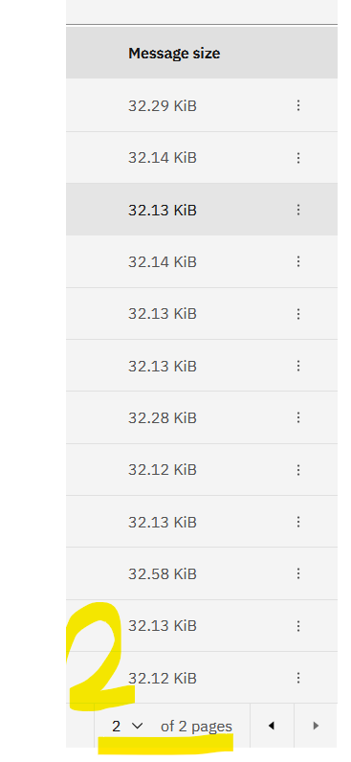The image size is (351, 762).
Task: Open overflow menu on highlighted 32.13 KiB row
Action: (x=298, y=210)
